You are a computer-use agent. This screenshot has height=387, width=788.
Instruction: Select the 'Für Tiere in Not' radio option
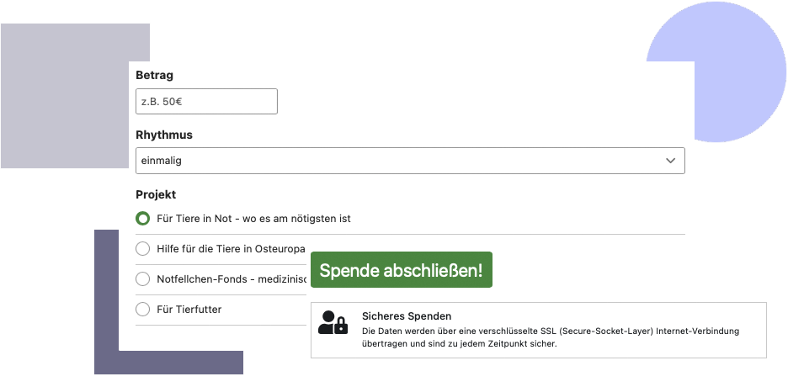tap(143, 219)
